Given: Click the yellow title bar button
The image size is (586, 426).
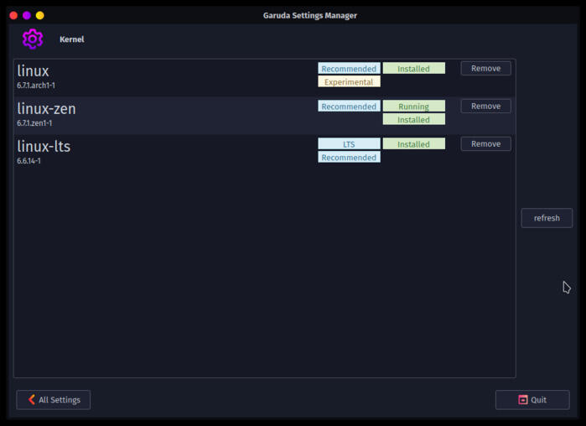Looking at the screenshot, I should coord(40,15).
